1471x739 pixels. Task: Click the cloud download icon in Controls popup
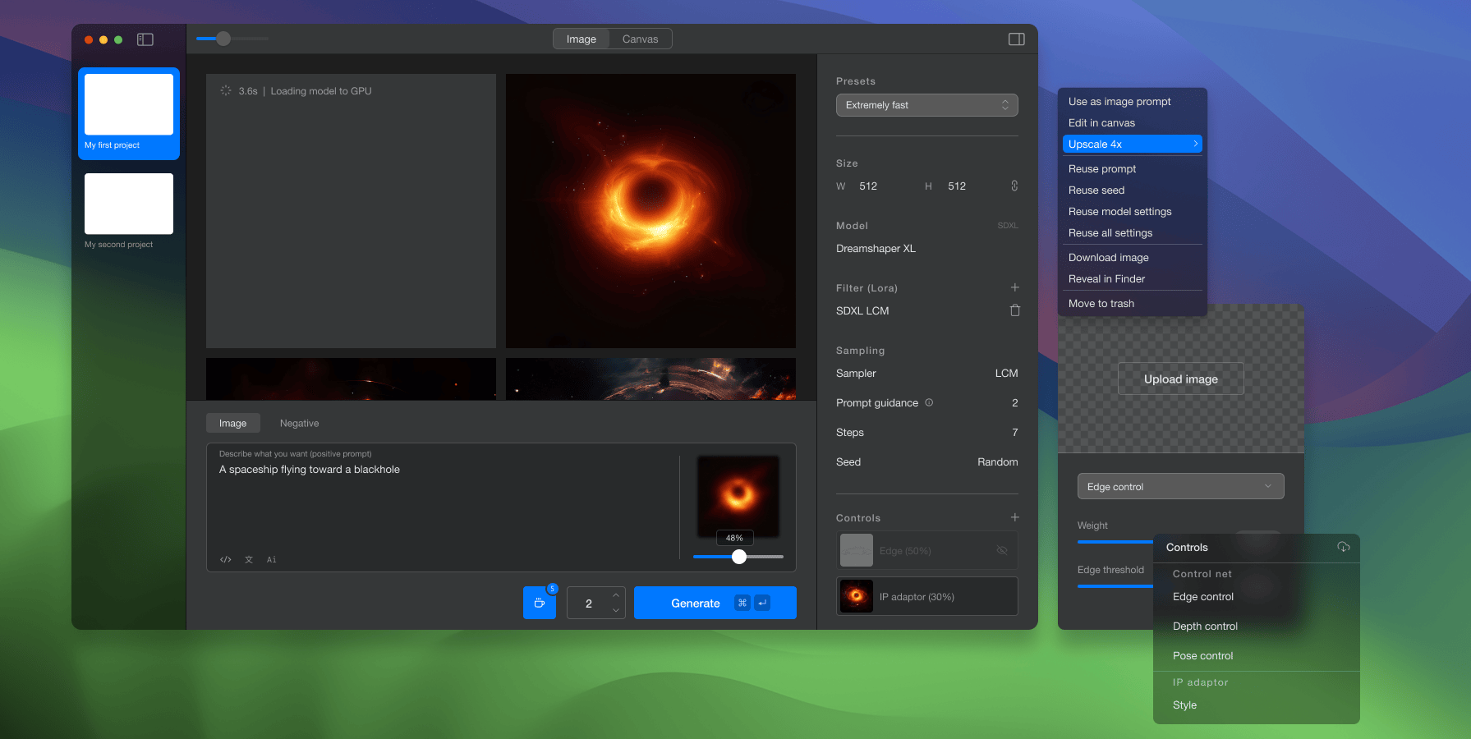pyautogui.click(x=1344, y=547)
